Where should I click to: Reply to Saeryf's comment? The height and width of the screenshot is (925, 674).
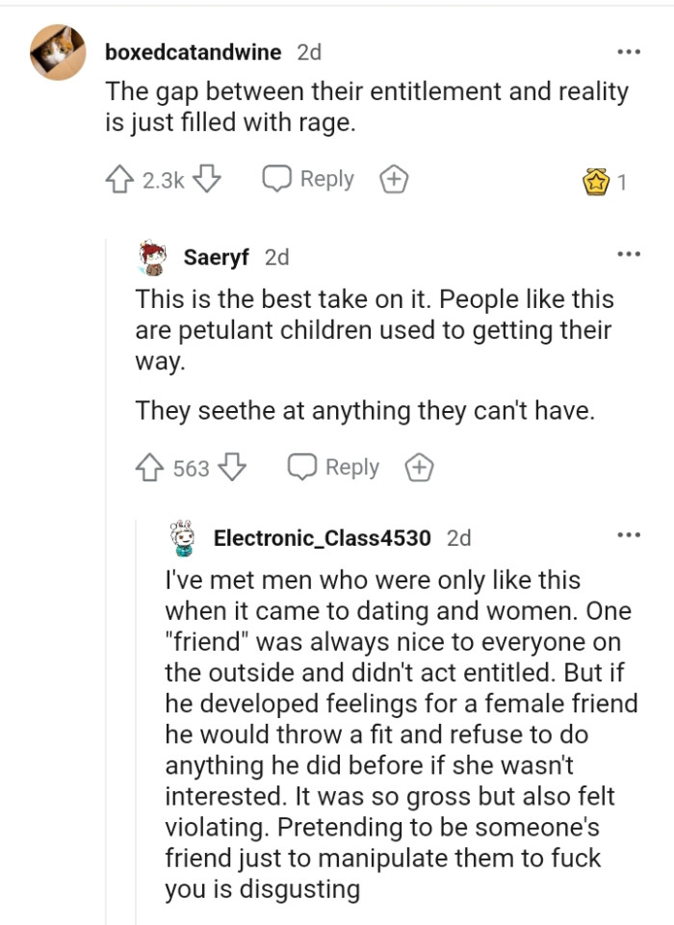click(x=336, y=468)
